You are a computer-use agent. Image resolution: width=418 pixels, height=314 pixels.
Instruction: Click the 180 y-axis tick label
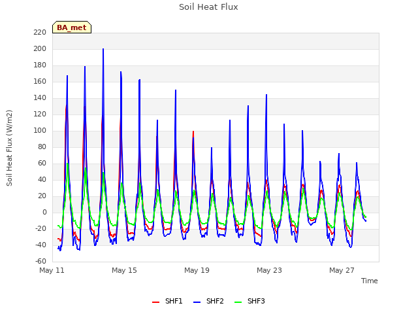[x=40, y=65]
